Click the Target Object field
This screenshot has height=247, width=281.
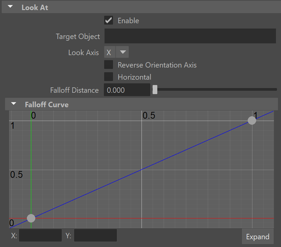[x=190, y=36]
